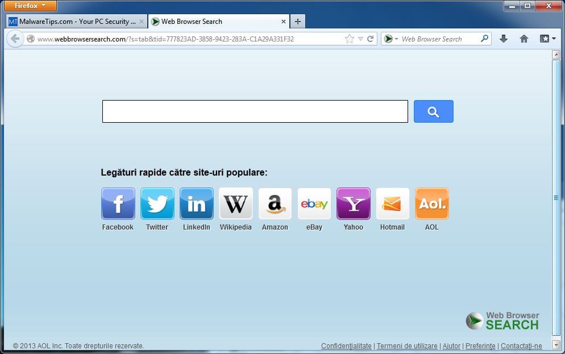Open a new tab with plus button
This screenshot has height=354, width=565.
(x=298, y=22)
